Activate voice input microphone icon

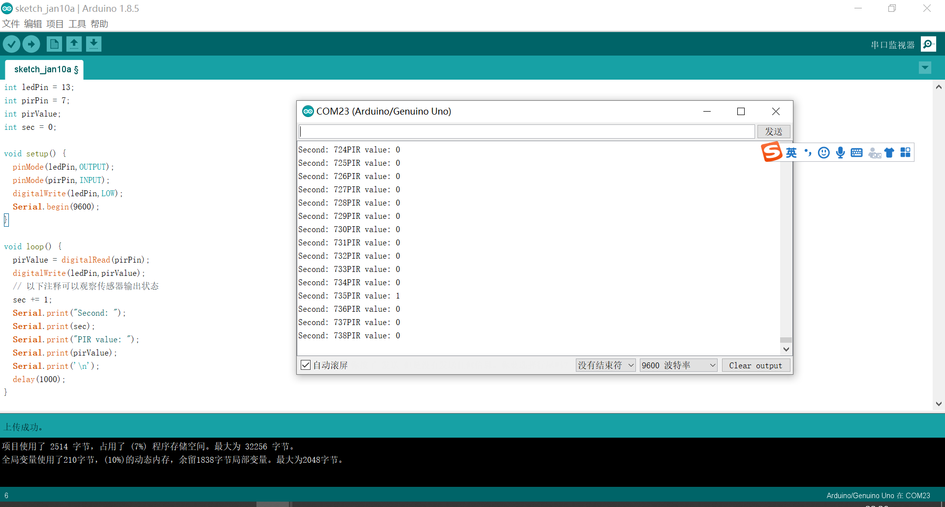[840, 152]
